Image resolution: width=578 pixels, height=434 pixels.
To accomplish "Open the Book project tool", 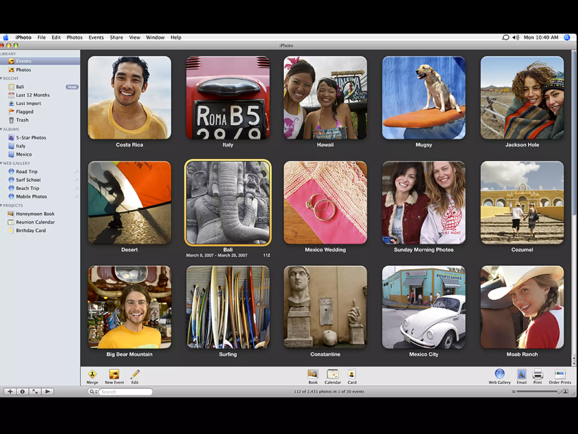I will pos(313,374).
